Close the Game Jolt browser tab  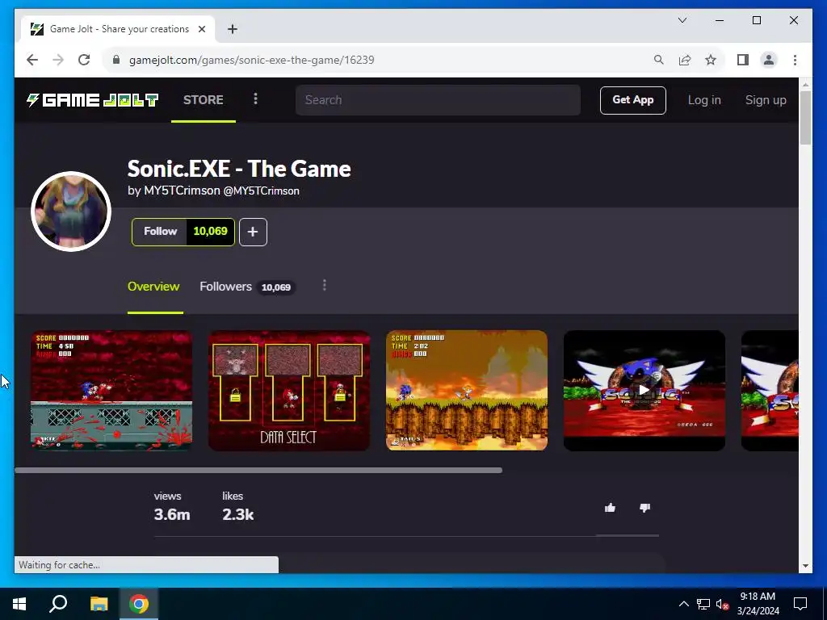click(x=201, y=29)
